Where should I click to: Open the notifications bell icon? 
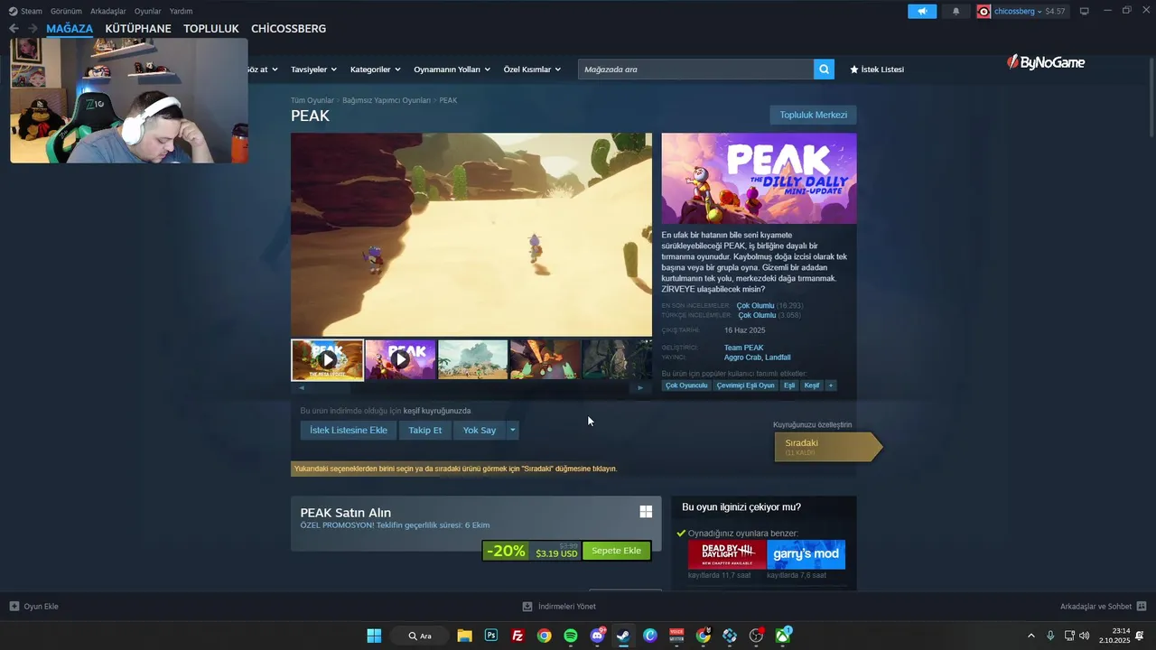tap(956, 11)
